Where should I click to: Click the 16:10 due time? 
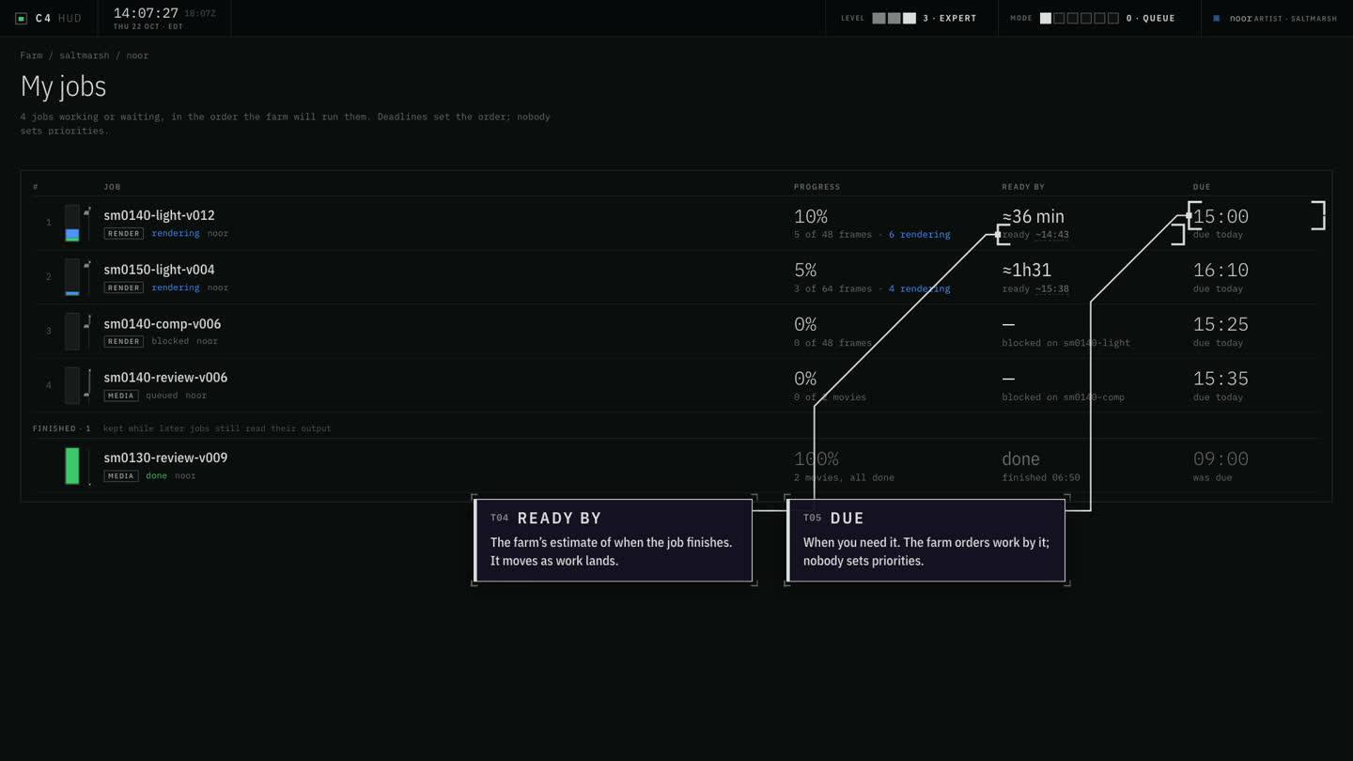(x=1221, y=271)
